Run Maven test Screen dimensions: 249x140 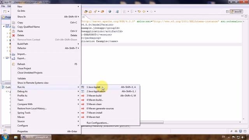pos(110,117)
